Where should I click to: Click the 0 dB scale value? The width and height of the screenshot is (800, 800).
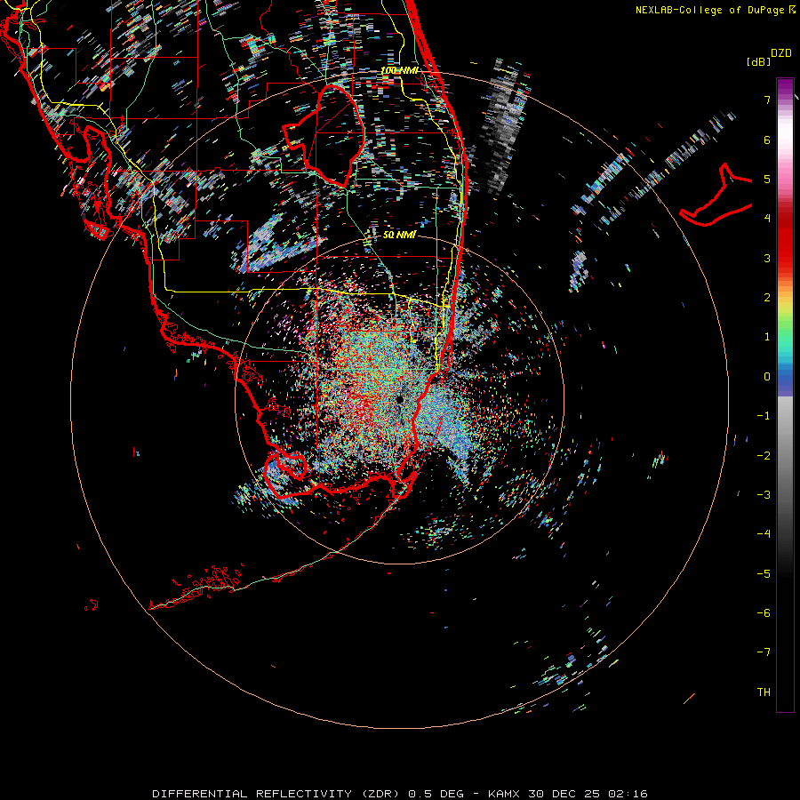point(767,377)
